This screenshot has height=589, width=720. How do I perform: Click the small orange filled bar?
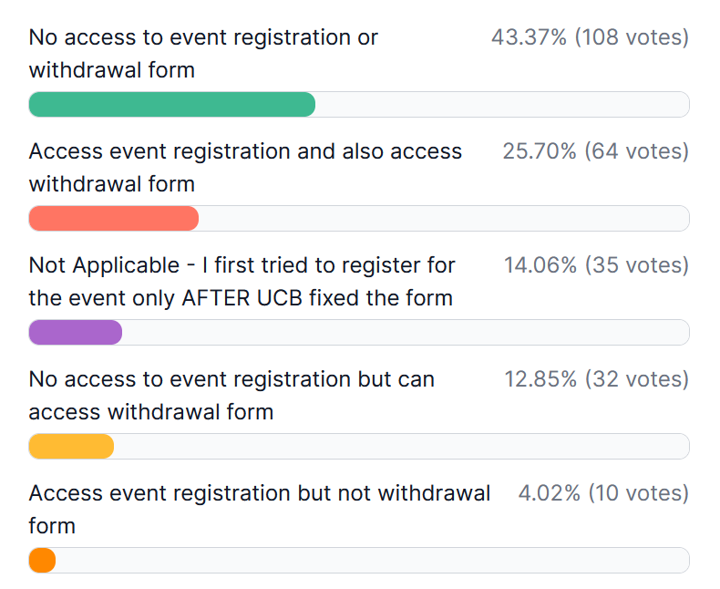[42, 561]
